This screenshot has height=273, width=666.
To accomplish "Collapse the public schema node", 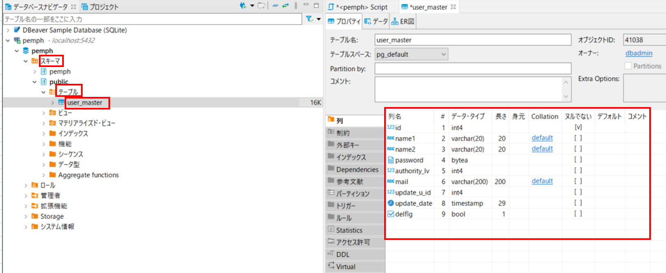I will click(35, 82).
